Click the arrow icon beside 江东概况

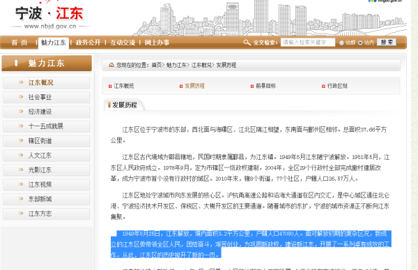[21, 82]
